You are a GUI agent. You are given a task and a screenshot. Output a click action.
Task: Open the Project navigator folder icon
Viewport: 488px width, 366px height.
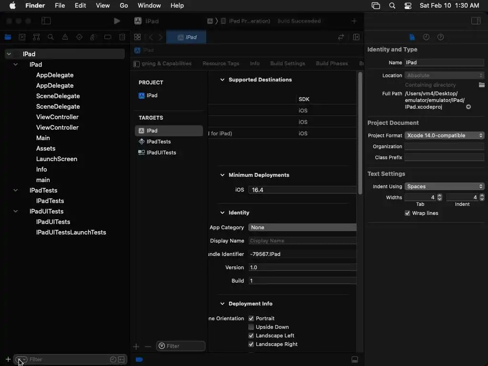pyautogui.click(x=8, y=37)
